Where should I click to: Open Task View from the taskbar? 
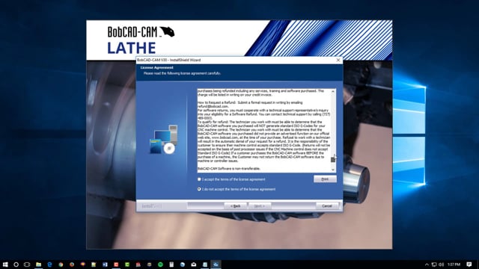27,265
